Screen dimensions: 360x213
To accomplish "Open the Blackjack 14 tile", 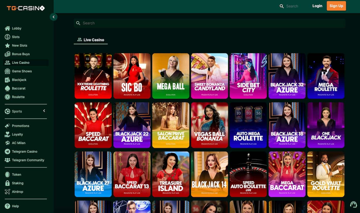I will click(x=210, y=174).
